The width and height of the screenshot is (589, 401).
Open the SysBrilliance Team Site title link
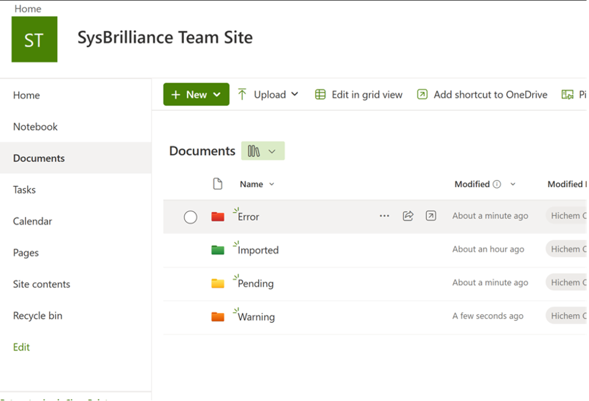click(165, 37)
